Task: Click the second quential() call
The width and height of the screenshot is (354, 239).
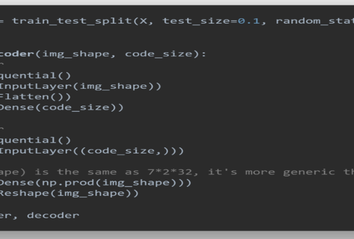Action: [35, 140]
